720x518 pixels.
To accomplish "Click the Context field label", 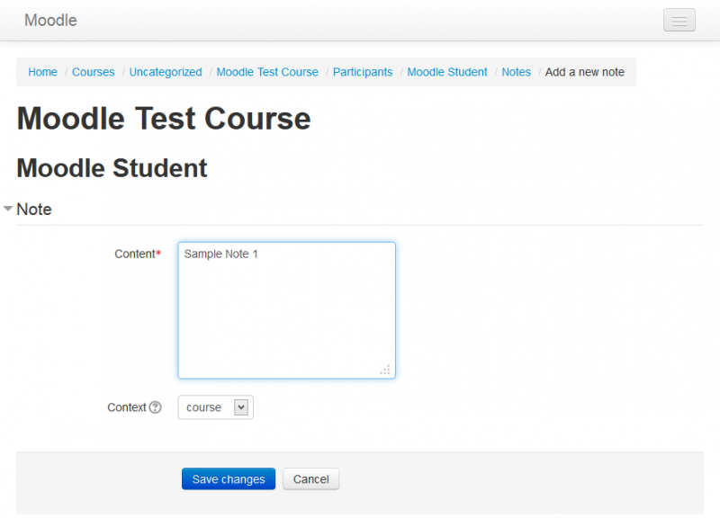I will (126, 407).
